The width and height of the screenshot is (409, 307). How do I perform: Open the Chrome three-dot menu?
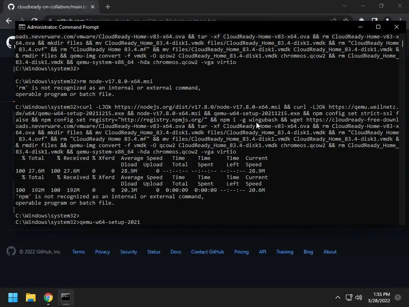[x=400, y=20]
